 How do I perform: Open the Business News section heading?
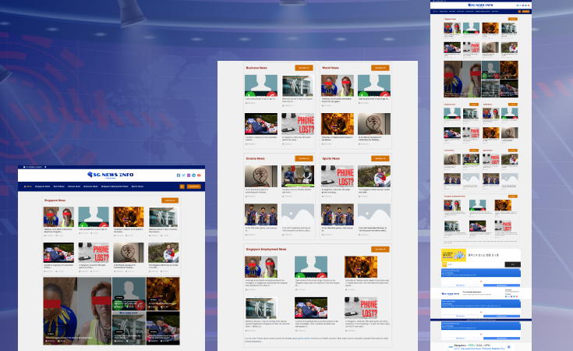[256, 68]
